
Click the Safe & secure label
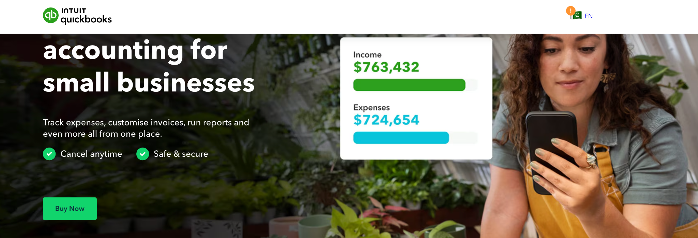pos(181,154)
